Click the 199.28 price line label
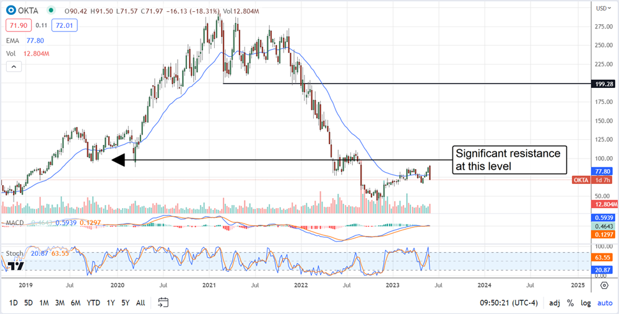 coord(604,84)
